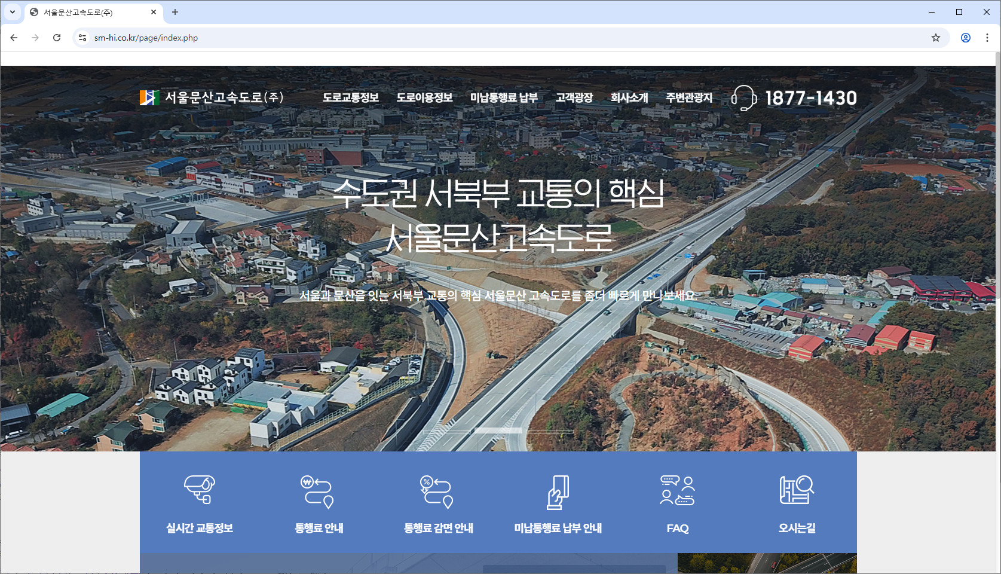
Task: Click the FAQ text label
Action: 678,529
